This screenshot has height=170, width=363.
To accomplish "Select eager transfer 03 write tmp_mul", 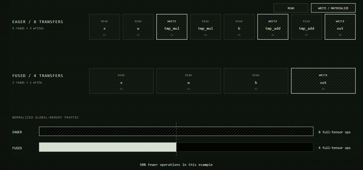I will pos(172,27).
